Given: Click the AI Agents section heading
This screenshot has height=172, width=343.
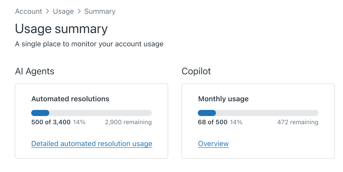Looking at the screenshot, I should [x=35, y=71].
